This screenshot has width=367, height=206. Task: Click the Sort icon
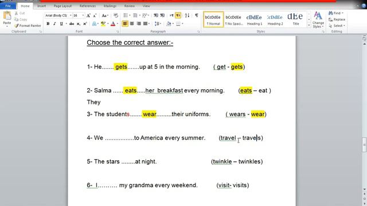[187, 15]
